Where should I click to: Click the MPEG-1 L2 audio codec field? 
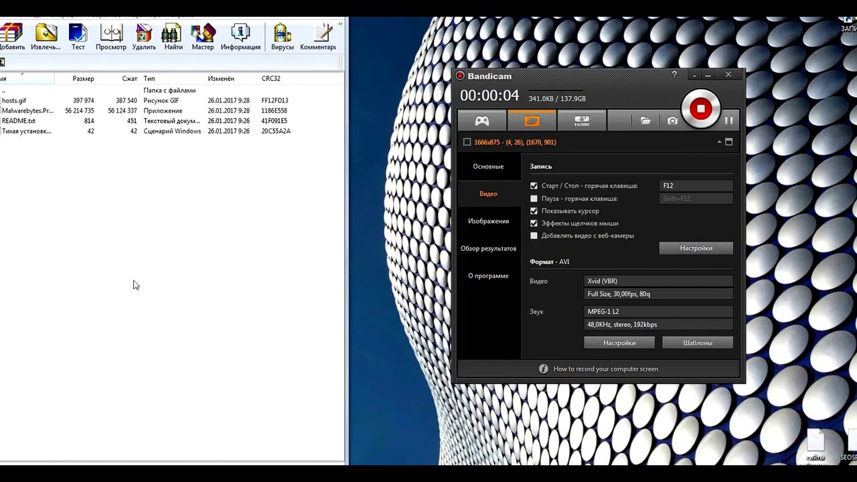click(x=659, y=311)
